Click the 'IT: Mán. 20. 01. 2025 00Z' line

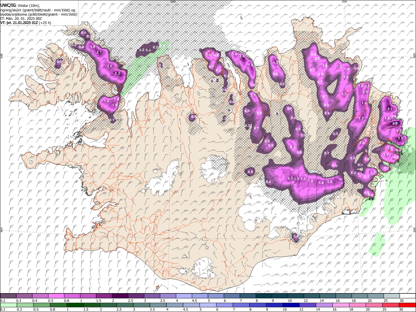21,18
